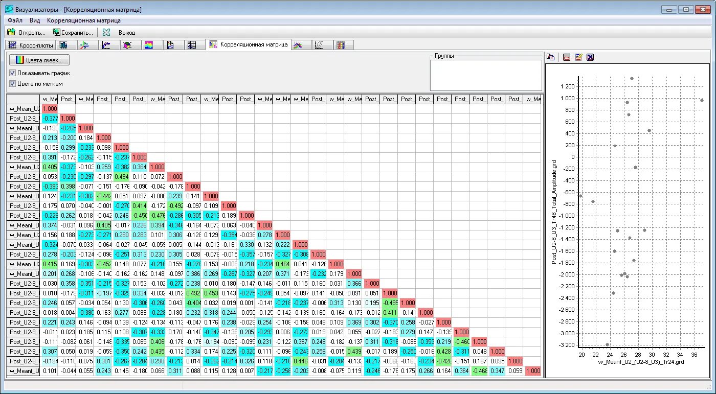Open the Вид menu
The width and height of the screenshot is (716, 394).
(x=34, y=20)
